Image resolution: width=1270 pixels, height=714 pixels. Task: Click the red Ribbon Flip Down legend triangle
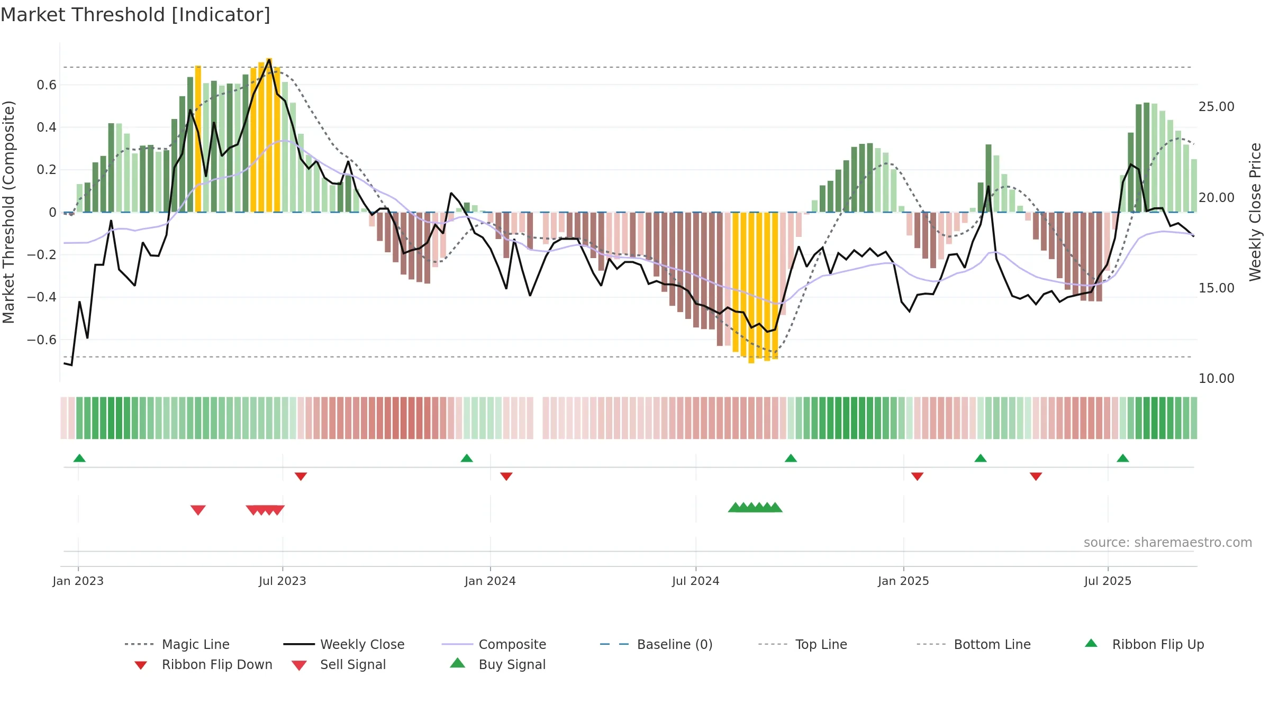click(141, 665)
